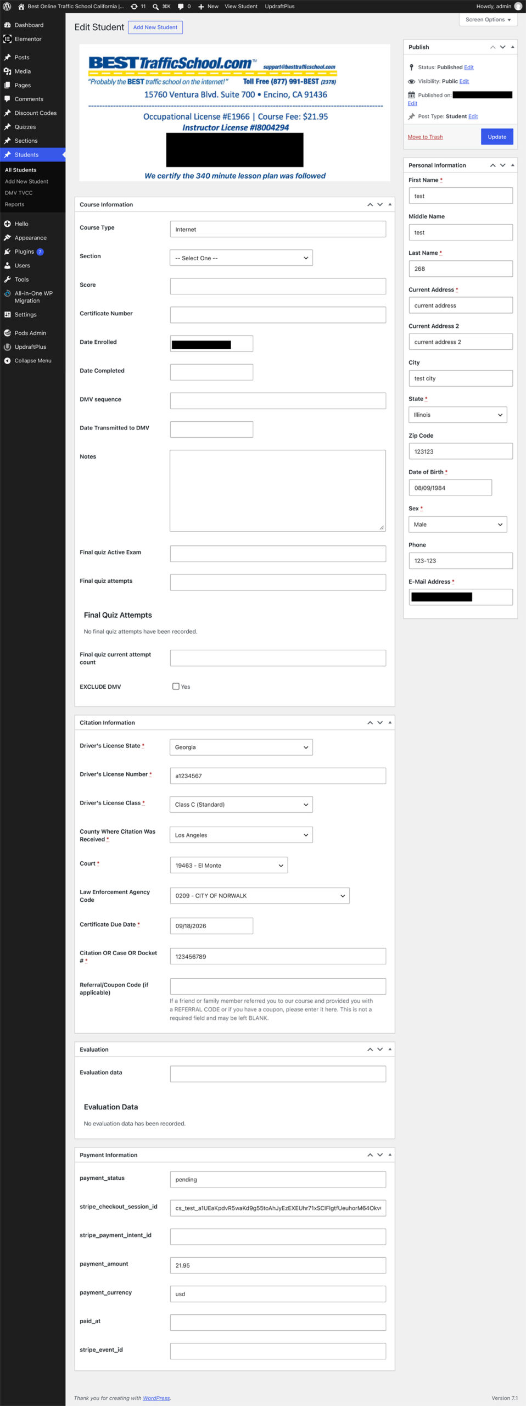Click the Pods Admin sidebar icon
The height and width of the screenshot is (1406, 526).
coord(7,333)
